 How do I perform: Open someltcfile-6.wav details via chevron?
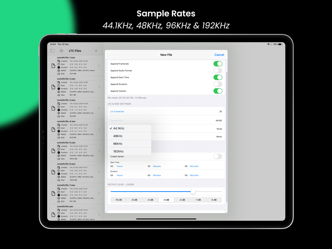99,172
